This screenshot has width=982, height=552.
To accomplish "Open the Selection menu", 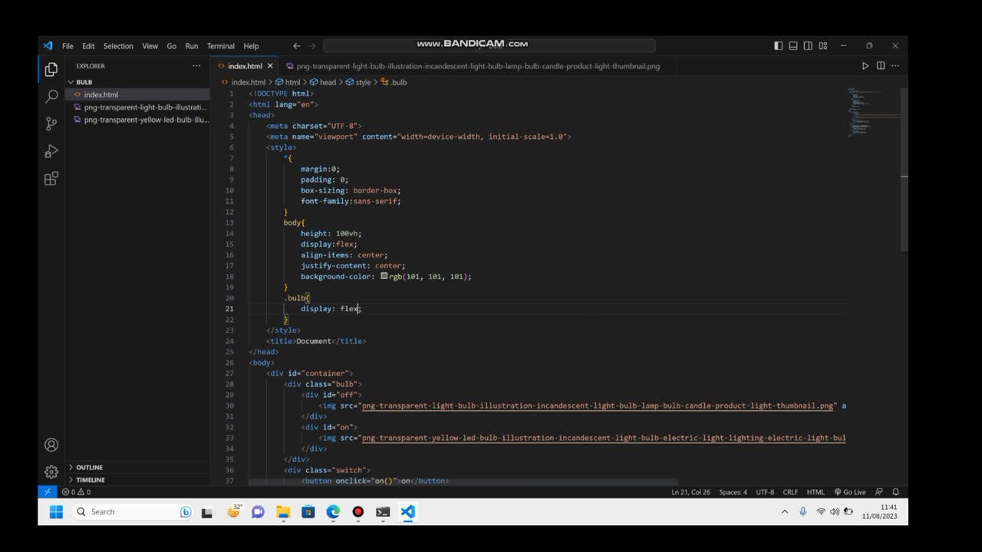I will [x=118, y=46].
